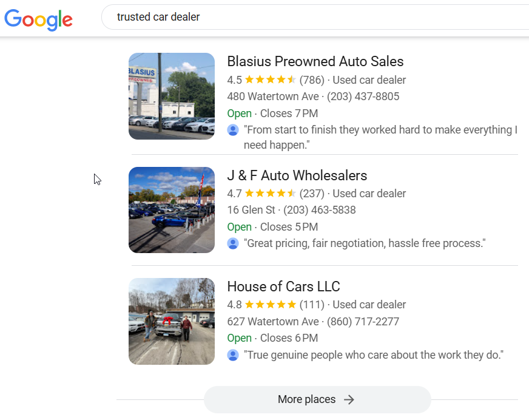Open the J & F Auto Wholesalers listing
The width and height of the screenshot is (529, 420).
(x=297, y=175)
